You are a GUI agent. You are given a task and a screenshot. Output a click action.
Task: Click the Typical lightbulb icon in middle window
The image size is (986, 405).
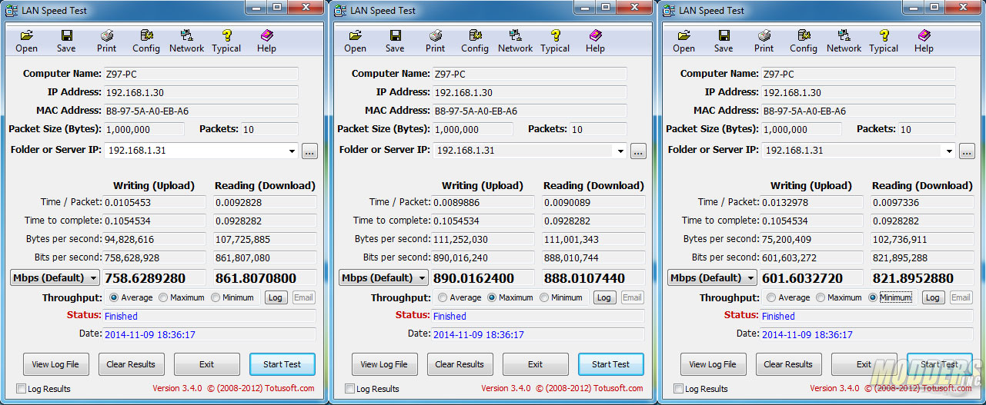click(x=555, y=35)
